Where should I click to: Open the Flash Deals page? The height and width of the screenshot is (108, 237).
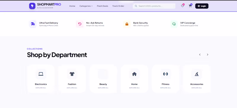103,6
